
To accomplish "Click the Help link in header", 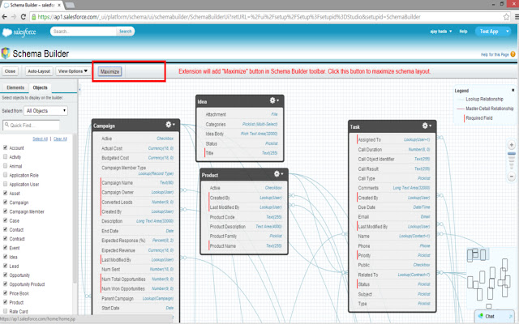I will pos(463,32).
